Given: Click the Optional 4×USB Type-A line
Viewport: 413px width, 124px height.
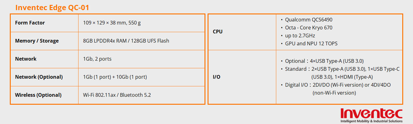Looking at the screenshot, I should (324, 61).
